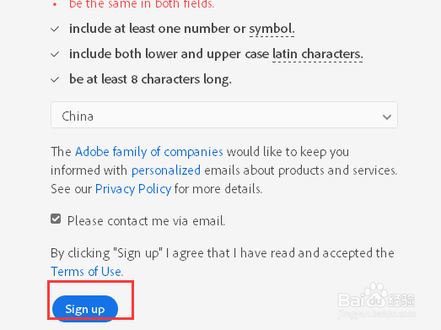Click the "Please contact me via email." label

[x=146, y=221]
